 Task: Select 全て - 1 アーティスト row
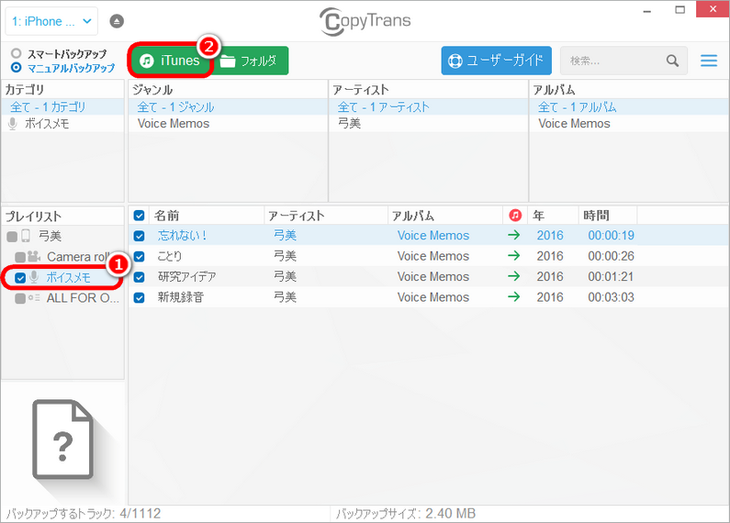click(428, 107)
